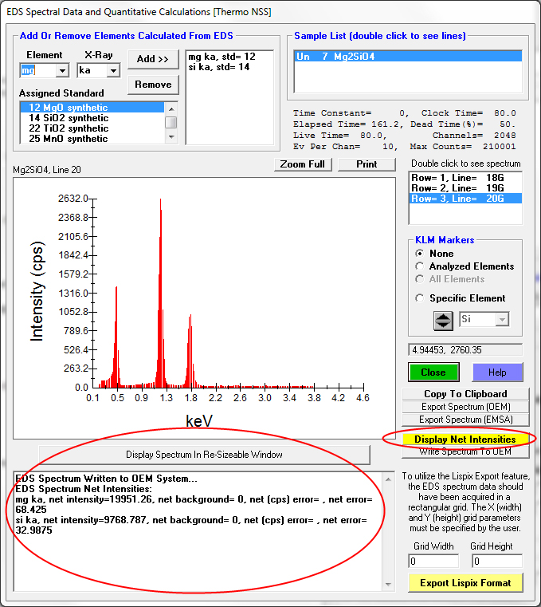The height and width of the screenshot is (607, 541).
Task: Click the Add >> button
Action: [x=152, y=59]
